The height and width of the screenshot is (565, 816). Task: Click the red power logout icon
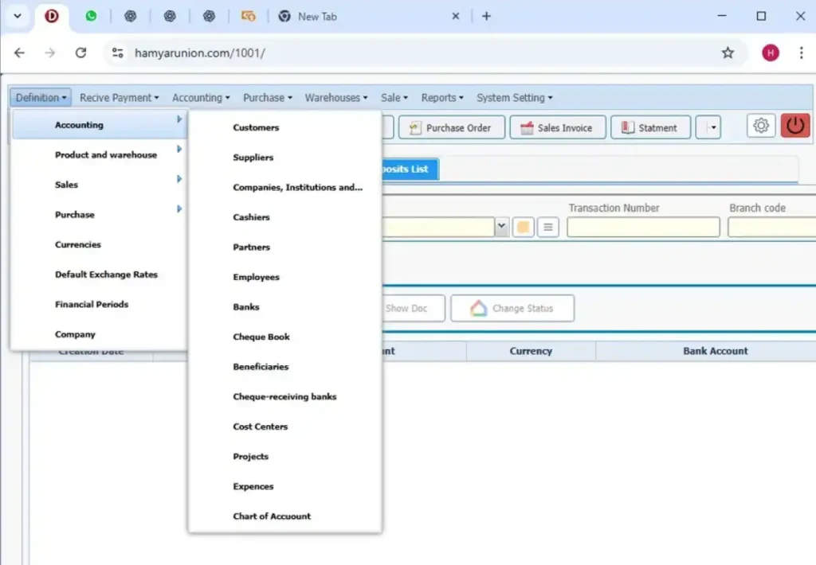795,126
